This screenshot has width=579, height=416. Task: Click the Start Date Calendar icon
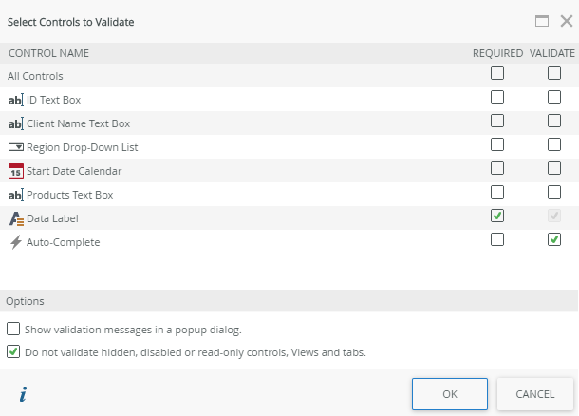pyautogui.click(x=15, y=171)
